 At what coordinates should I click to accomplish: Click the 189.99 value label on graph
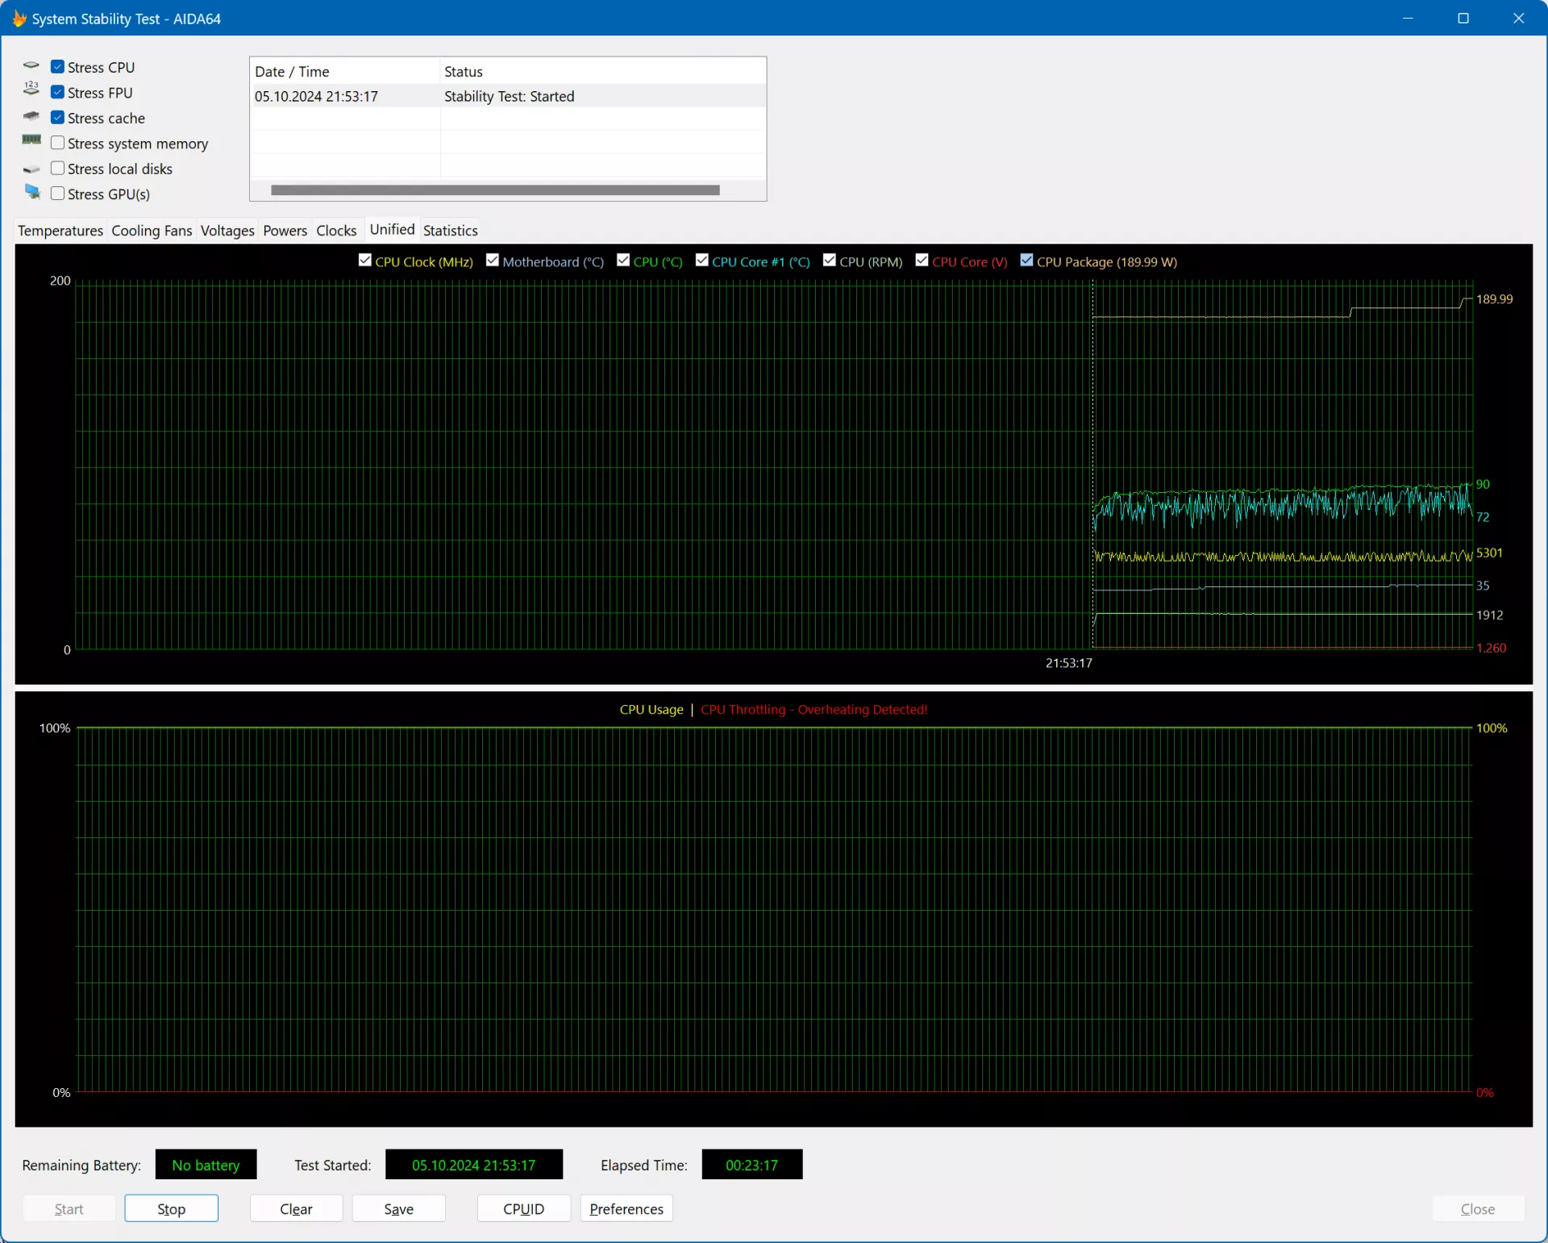coord(1494,298)
